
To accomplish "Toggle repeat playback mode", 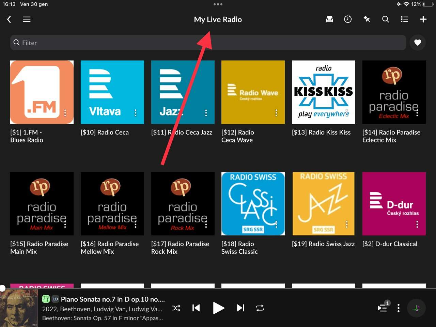I will pos(260,308).
